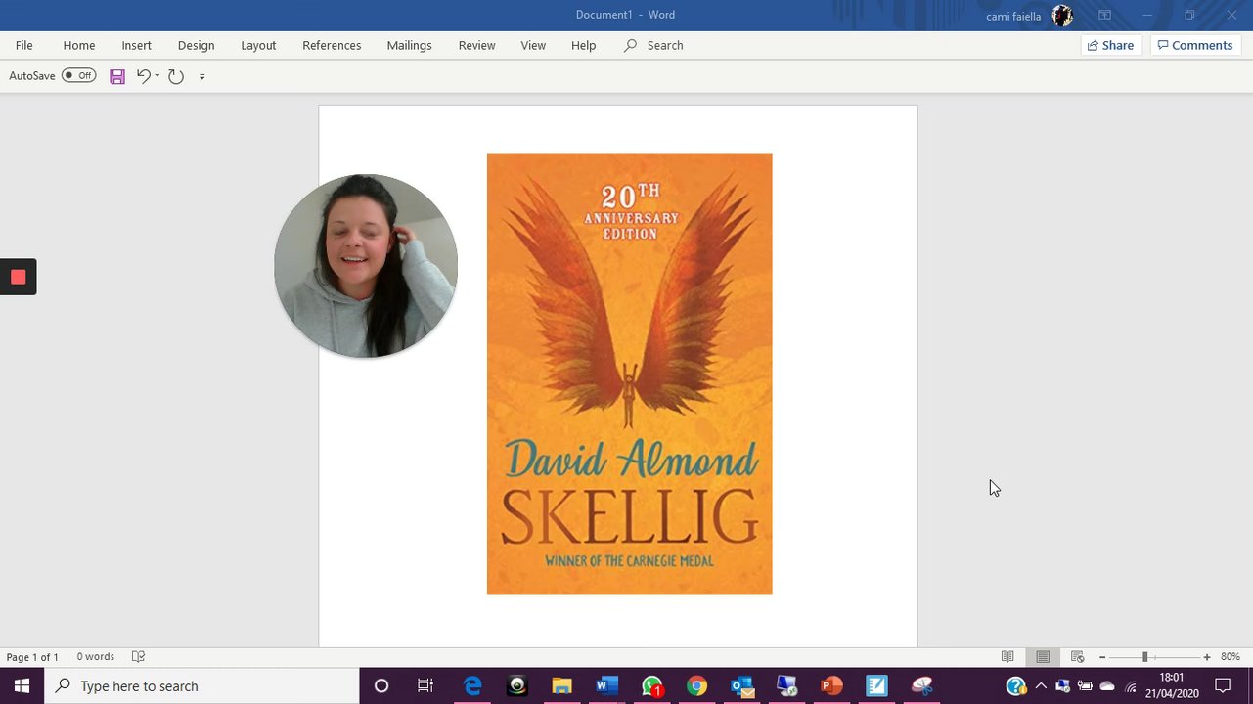Open the View ribbon tab

[x=533, y=45]
